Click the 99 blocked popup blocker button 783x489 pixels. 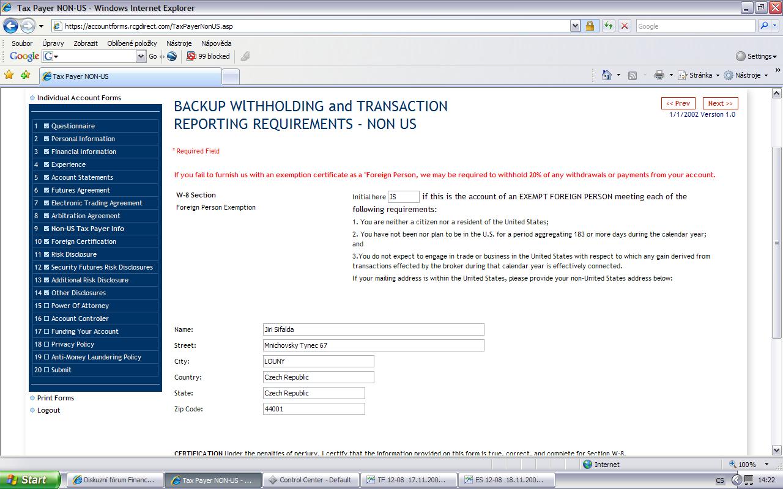208,56
